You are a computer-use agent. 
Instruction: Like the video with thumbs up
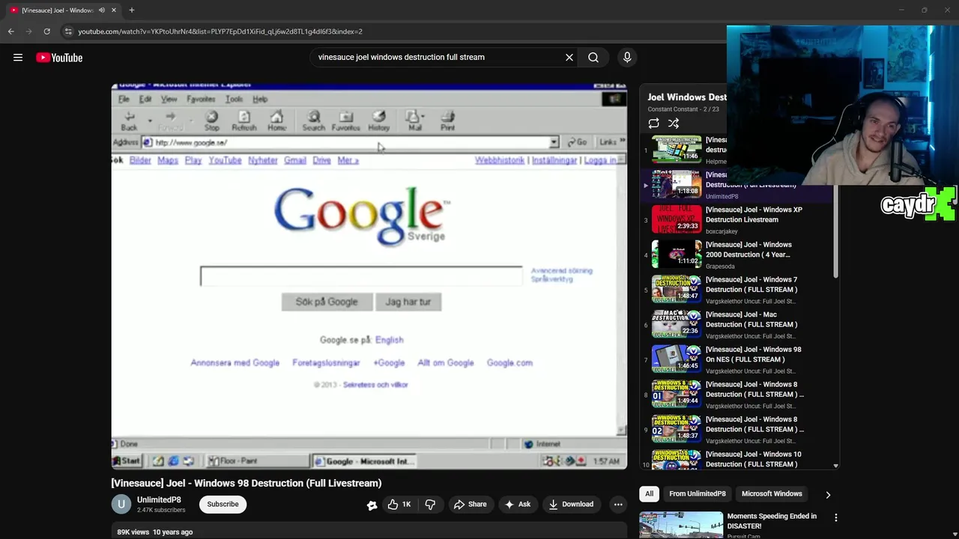pos(399,505)
